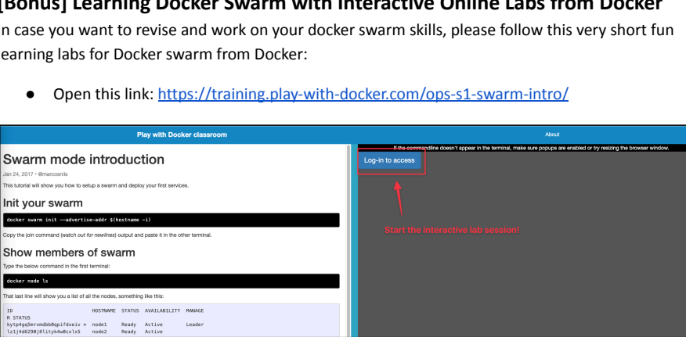The width and height of the screenshot is (686, 337).
Task: Click the Jan 24, 2017 date text
Action: tap(18, 174)
